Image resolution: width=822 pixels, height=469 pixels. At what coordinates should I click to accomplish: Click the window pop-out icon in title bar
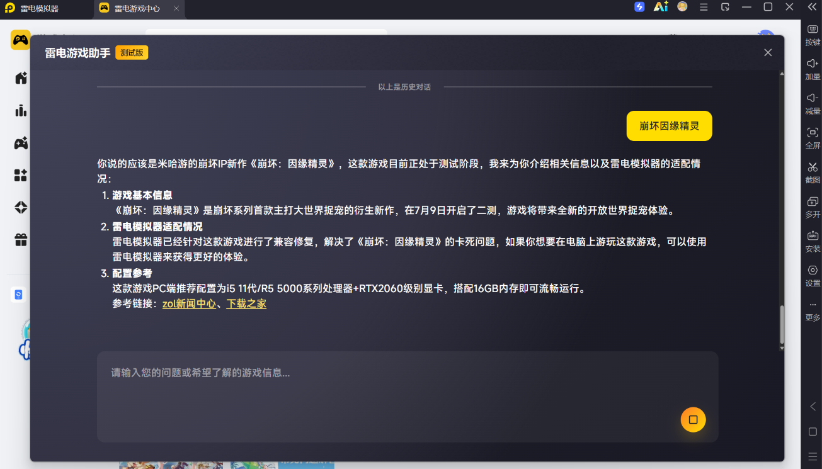(726, 7)
